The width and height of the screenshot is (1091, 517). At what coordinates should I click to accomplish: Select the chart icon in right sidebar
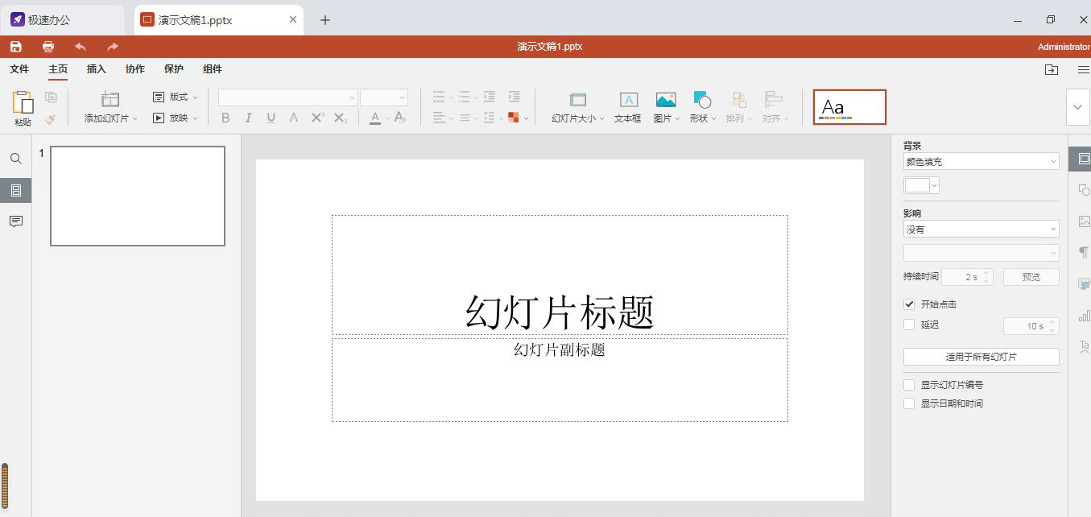1083,315
